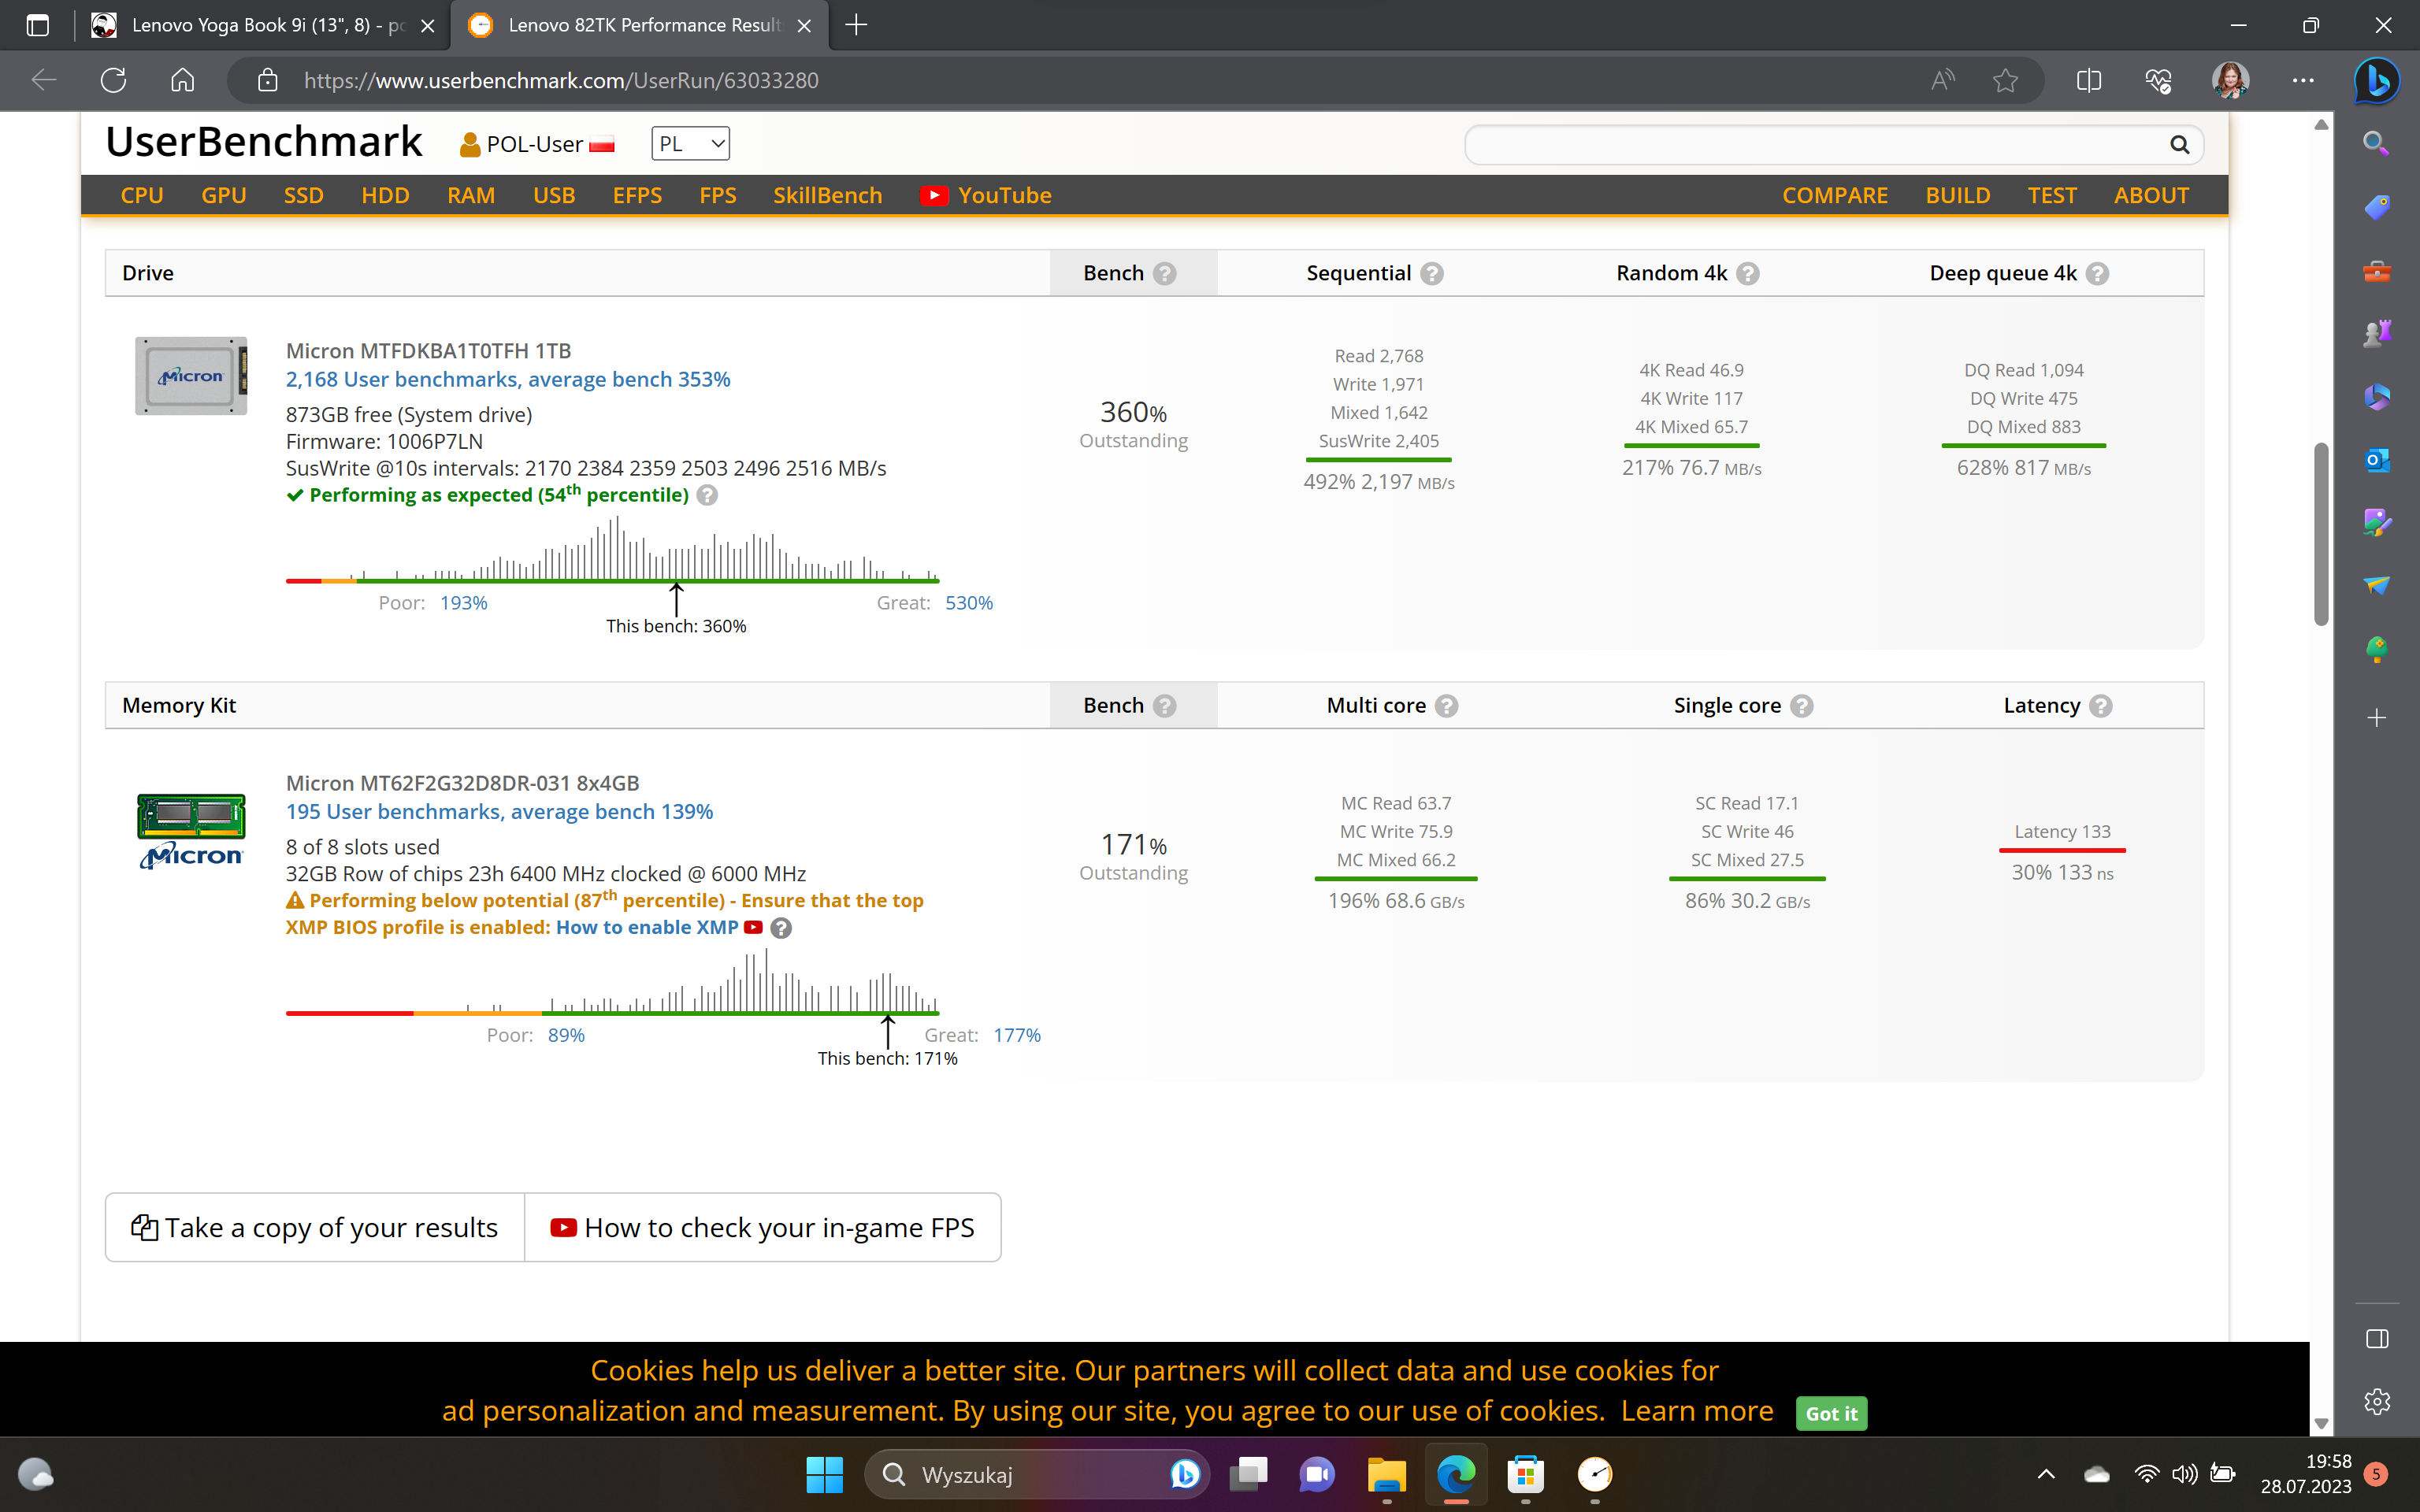Open the Edge settings and more menu

[x=2303, y=80]
